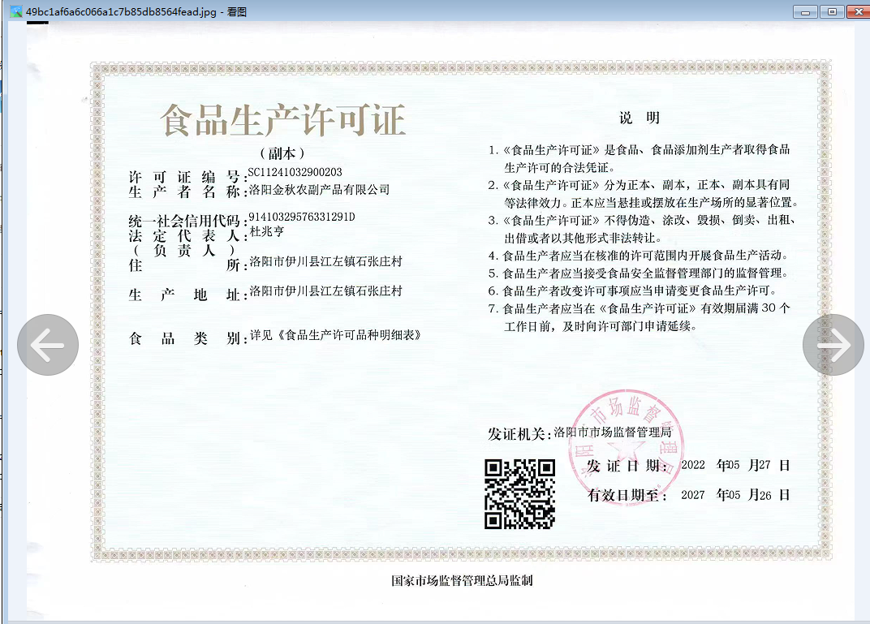Click the company name 洛阳金秋农副产品有限公司

point(319,190)
